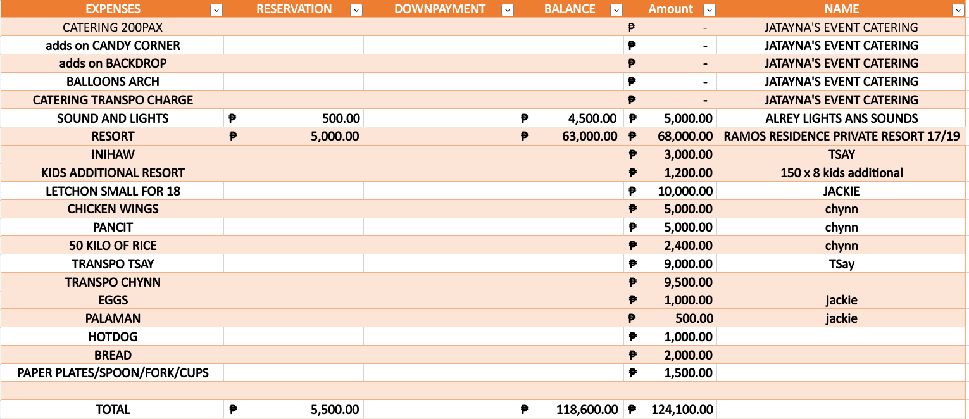Open the Amount column filter dropdown
Viewport: 969px width, 419px height.
710,9
